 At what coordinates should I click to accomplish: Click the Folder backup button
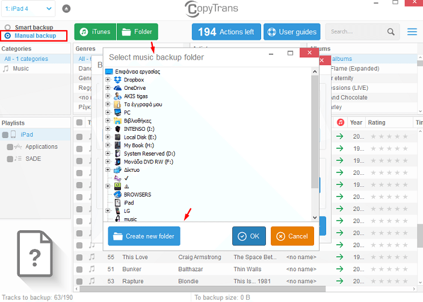(x=137, y=31)
